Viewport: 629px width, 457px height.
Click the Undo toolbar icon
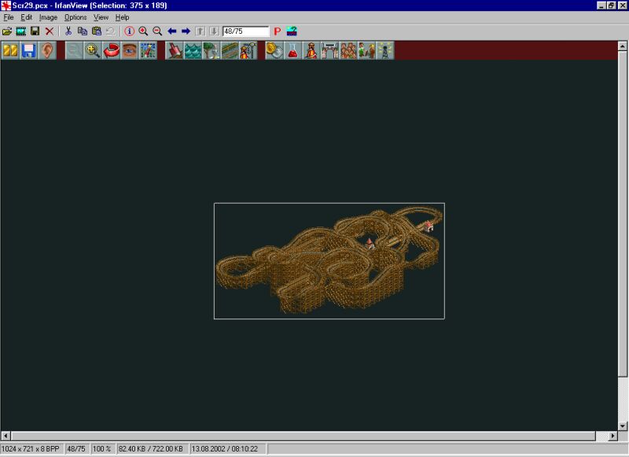(111, 31)
